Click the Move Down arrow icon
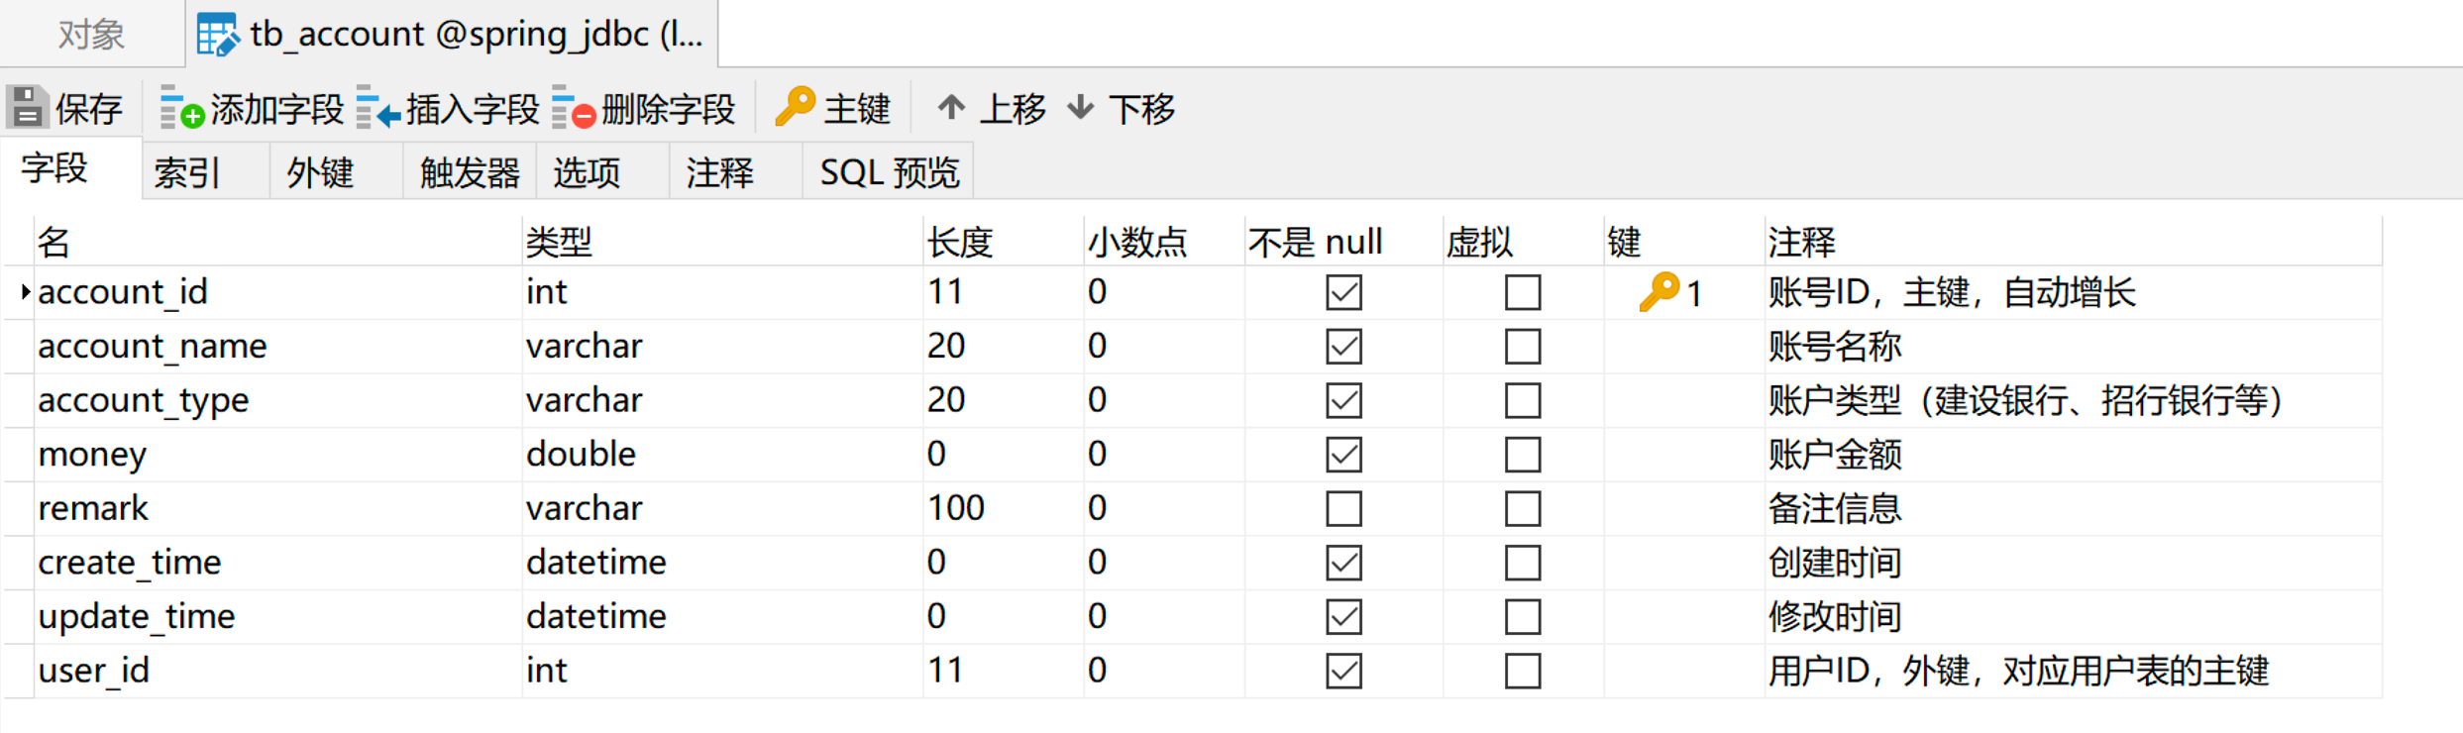The image size is (2463, 733). coord(1080,106)
